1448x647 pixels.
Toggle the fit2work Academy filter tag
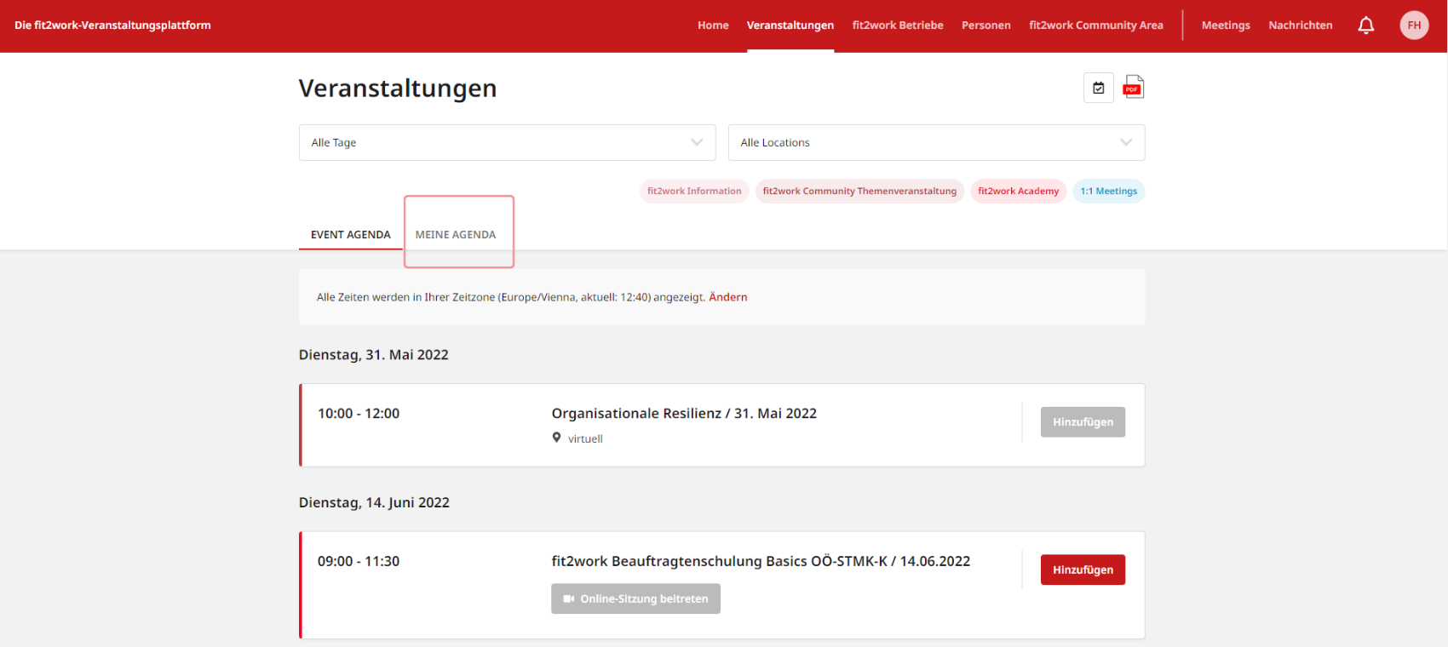pos(1019,192)
